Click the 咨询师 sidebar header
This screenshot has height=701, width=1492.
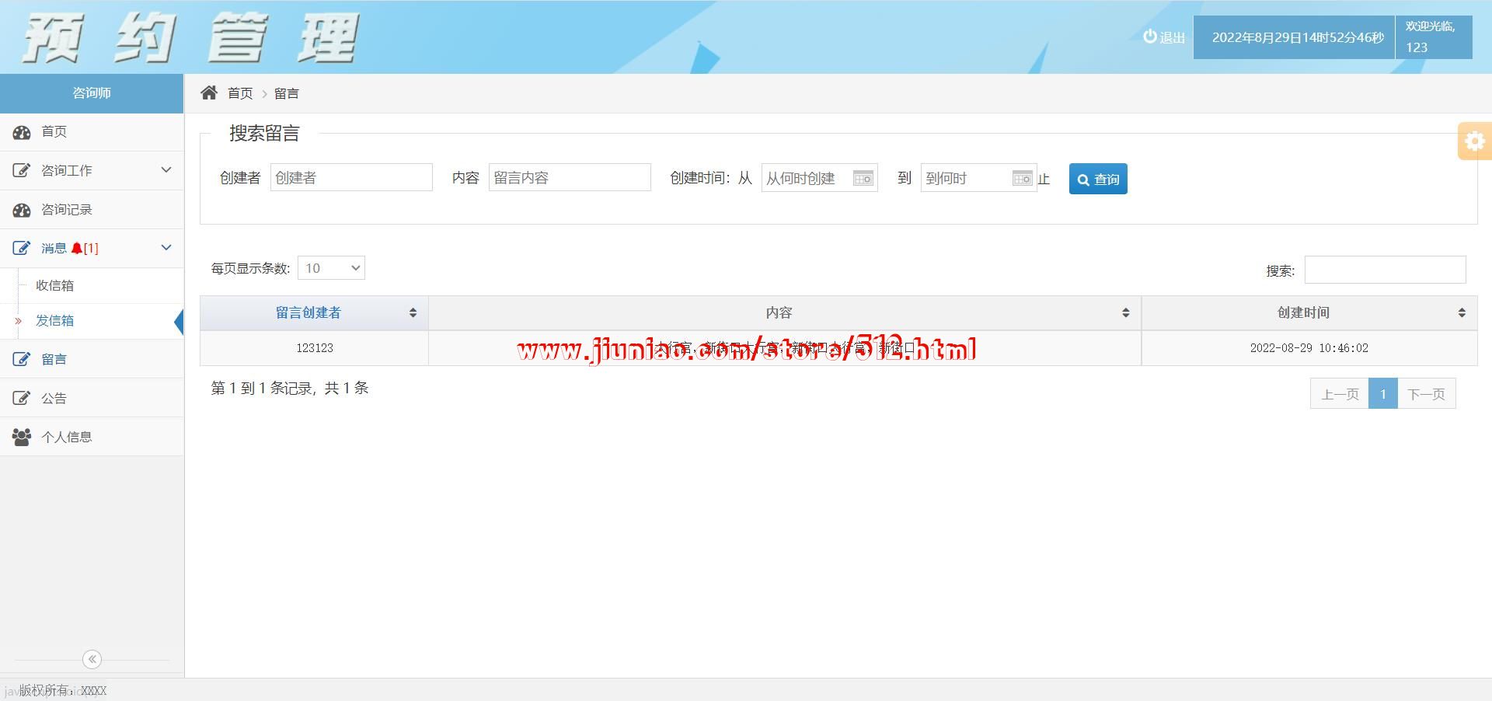(x=92, y=93)
